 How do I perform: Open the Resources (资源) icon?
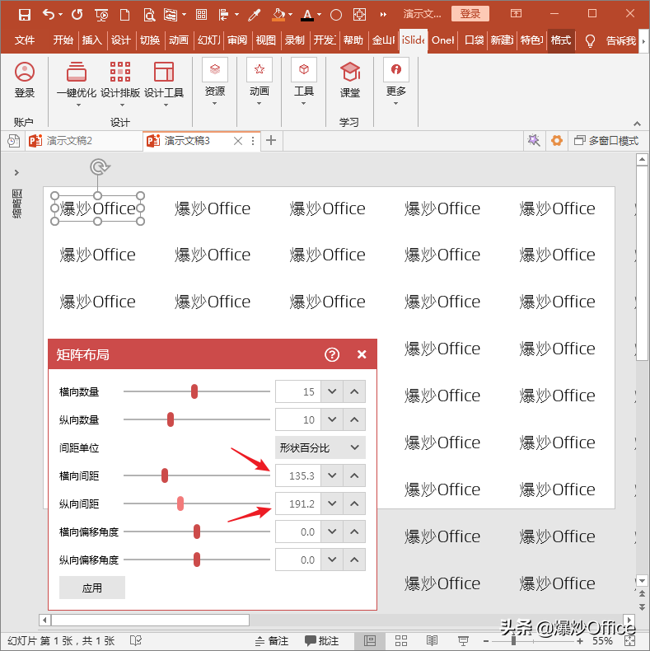[x=215, y=69]
